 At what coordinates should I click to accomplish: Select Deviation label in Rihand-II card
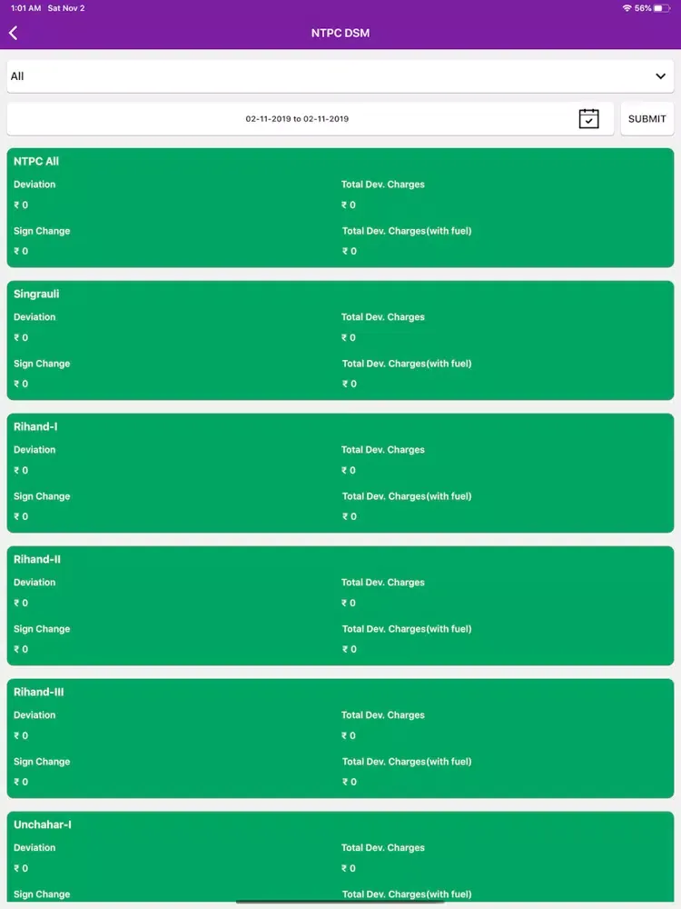[x=35, y=583]
